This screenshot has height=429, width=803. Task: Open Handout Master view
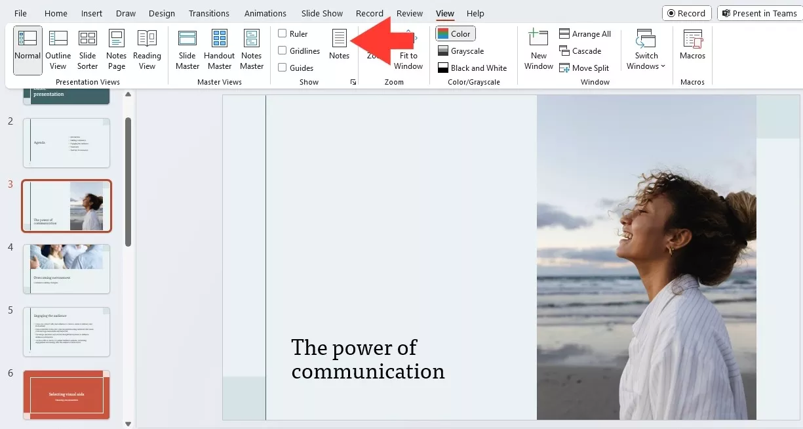pyautogui.click(x=219, y=49)
